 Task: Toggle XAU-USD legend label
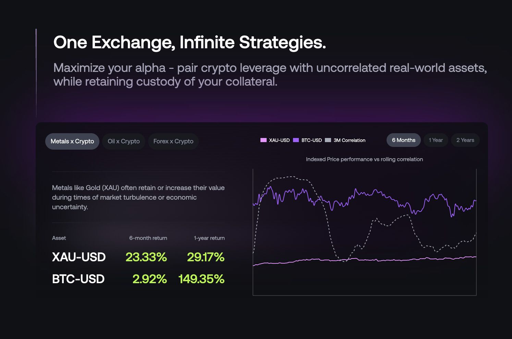[279, 140]
